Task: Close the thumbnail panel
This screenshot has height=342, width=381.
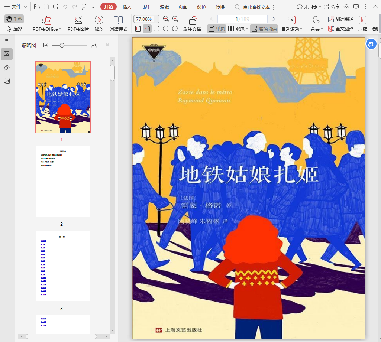Action: coord(107,45)
